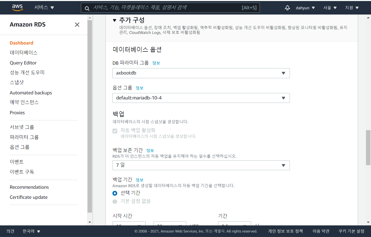Open 이용 약관 footer link
The width and height of the screenshot is (371, 237).
321,231
